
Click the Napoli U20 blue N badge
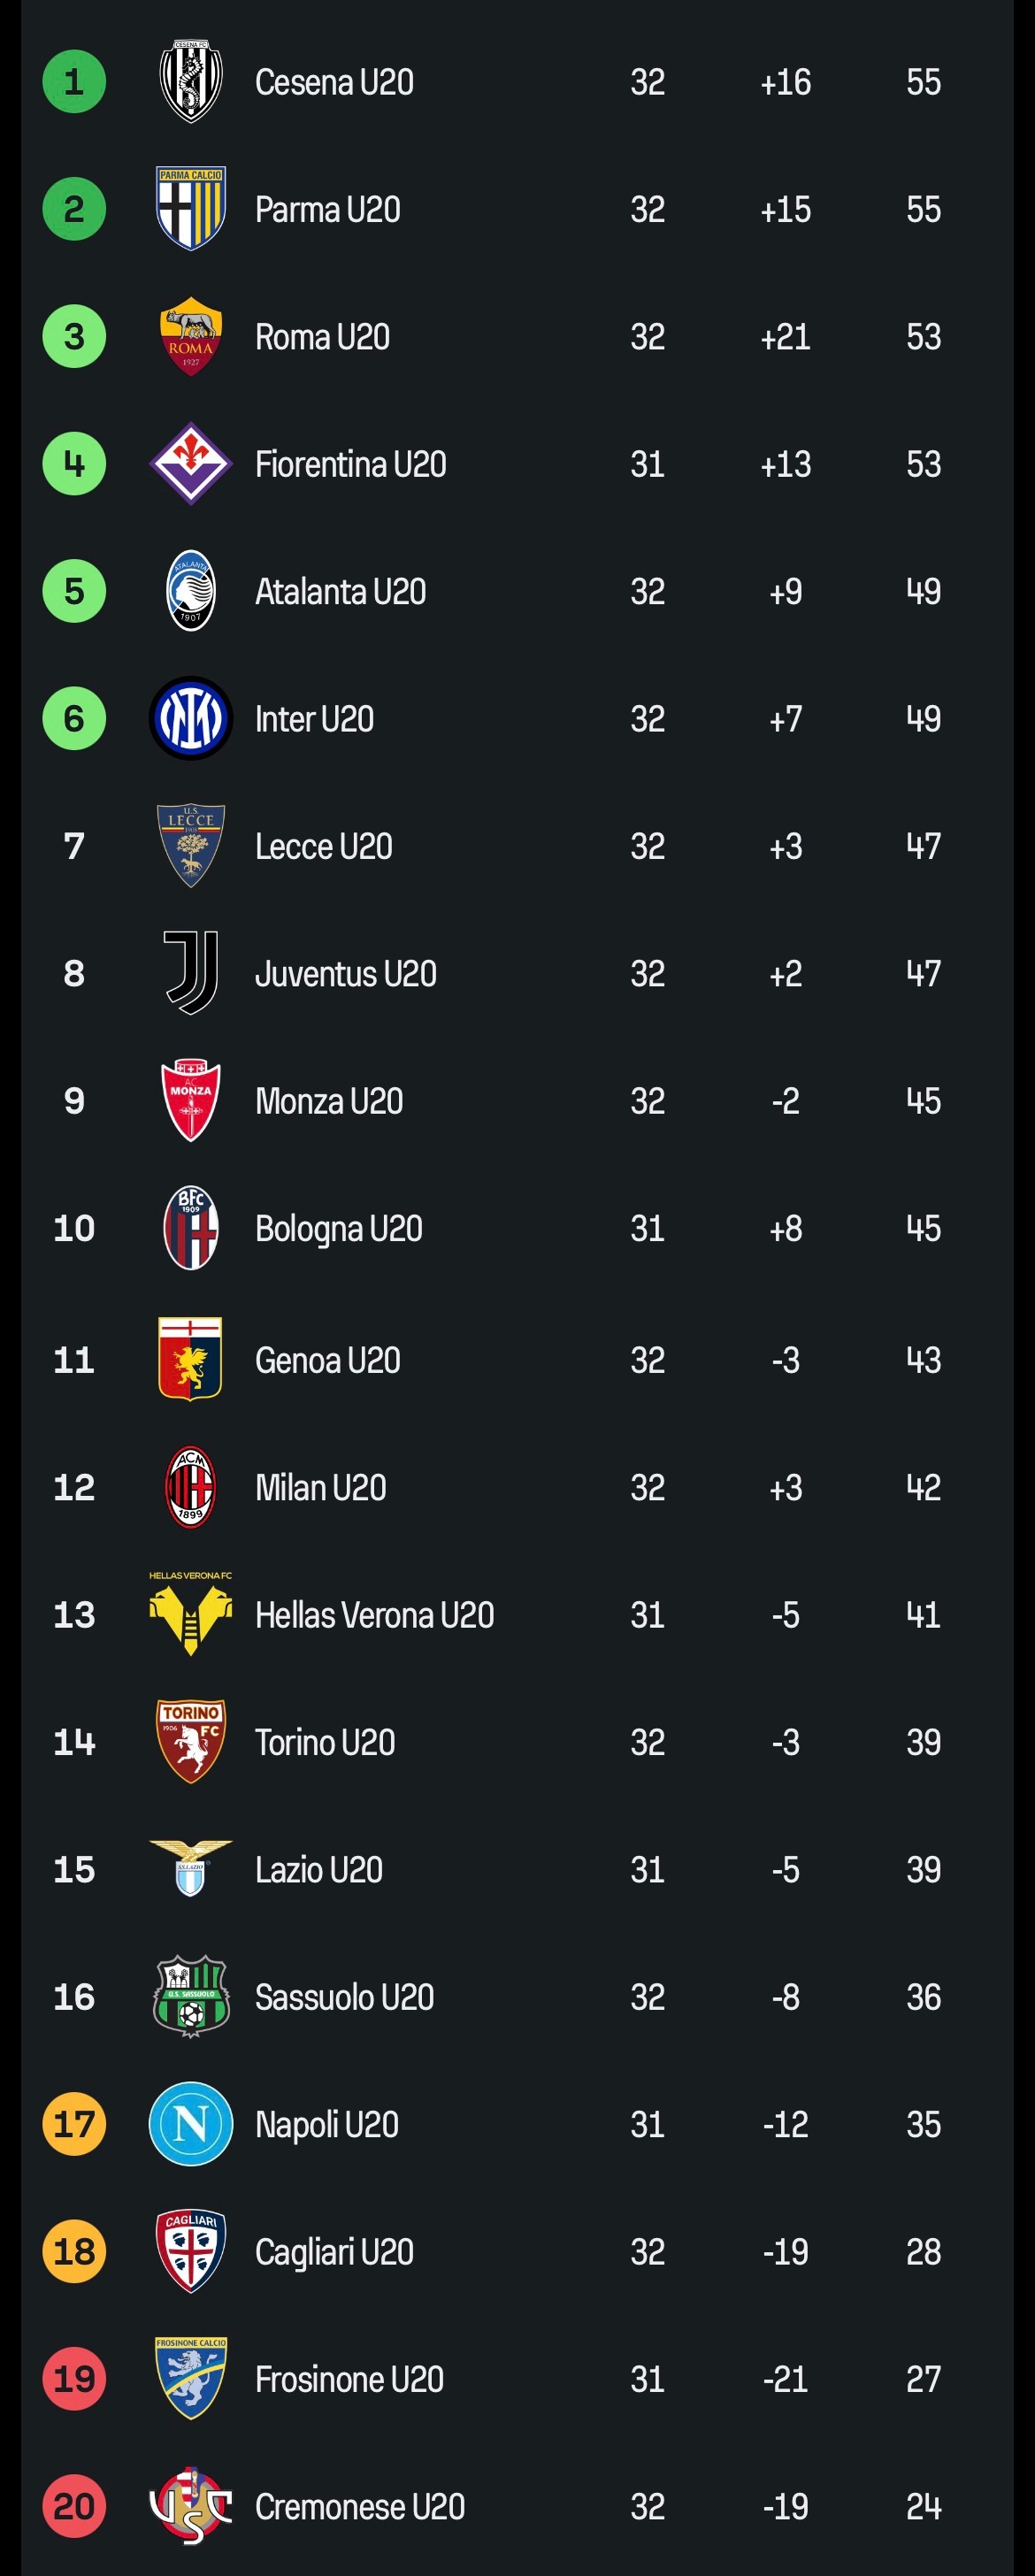pos(190,2124)
